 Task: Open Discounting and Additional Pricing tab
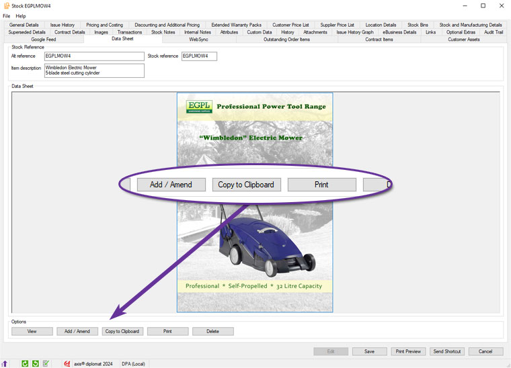167,25
